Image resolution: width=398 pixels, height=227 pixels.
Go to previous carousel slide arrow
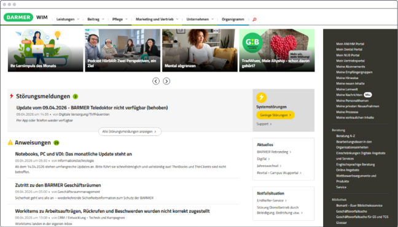click(156, 81)
